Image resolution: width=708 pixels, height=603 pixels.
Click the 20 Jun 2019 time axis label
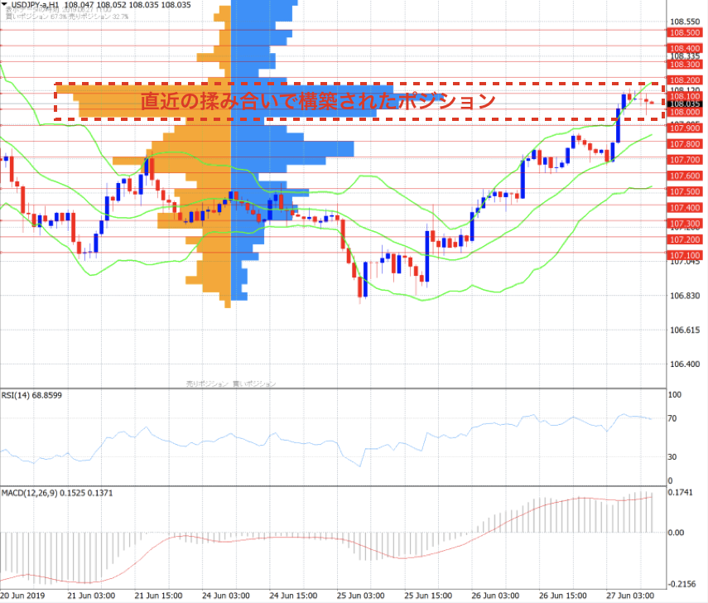(23, 596)
